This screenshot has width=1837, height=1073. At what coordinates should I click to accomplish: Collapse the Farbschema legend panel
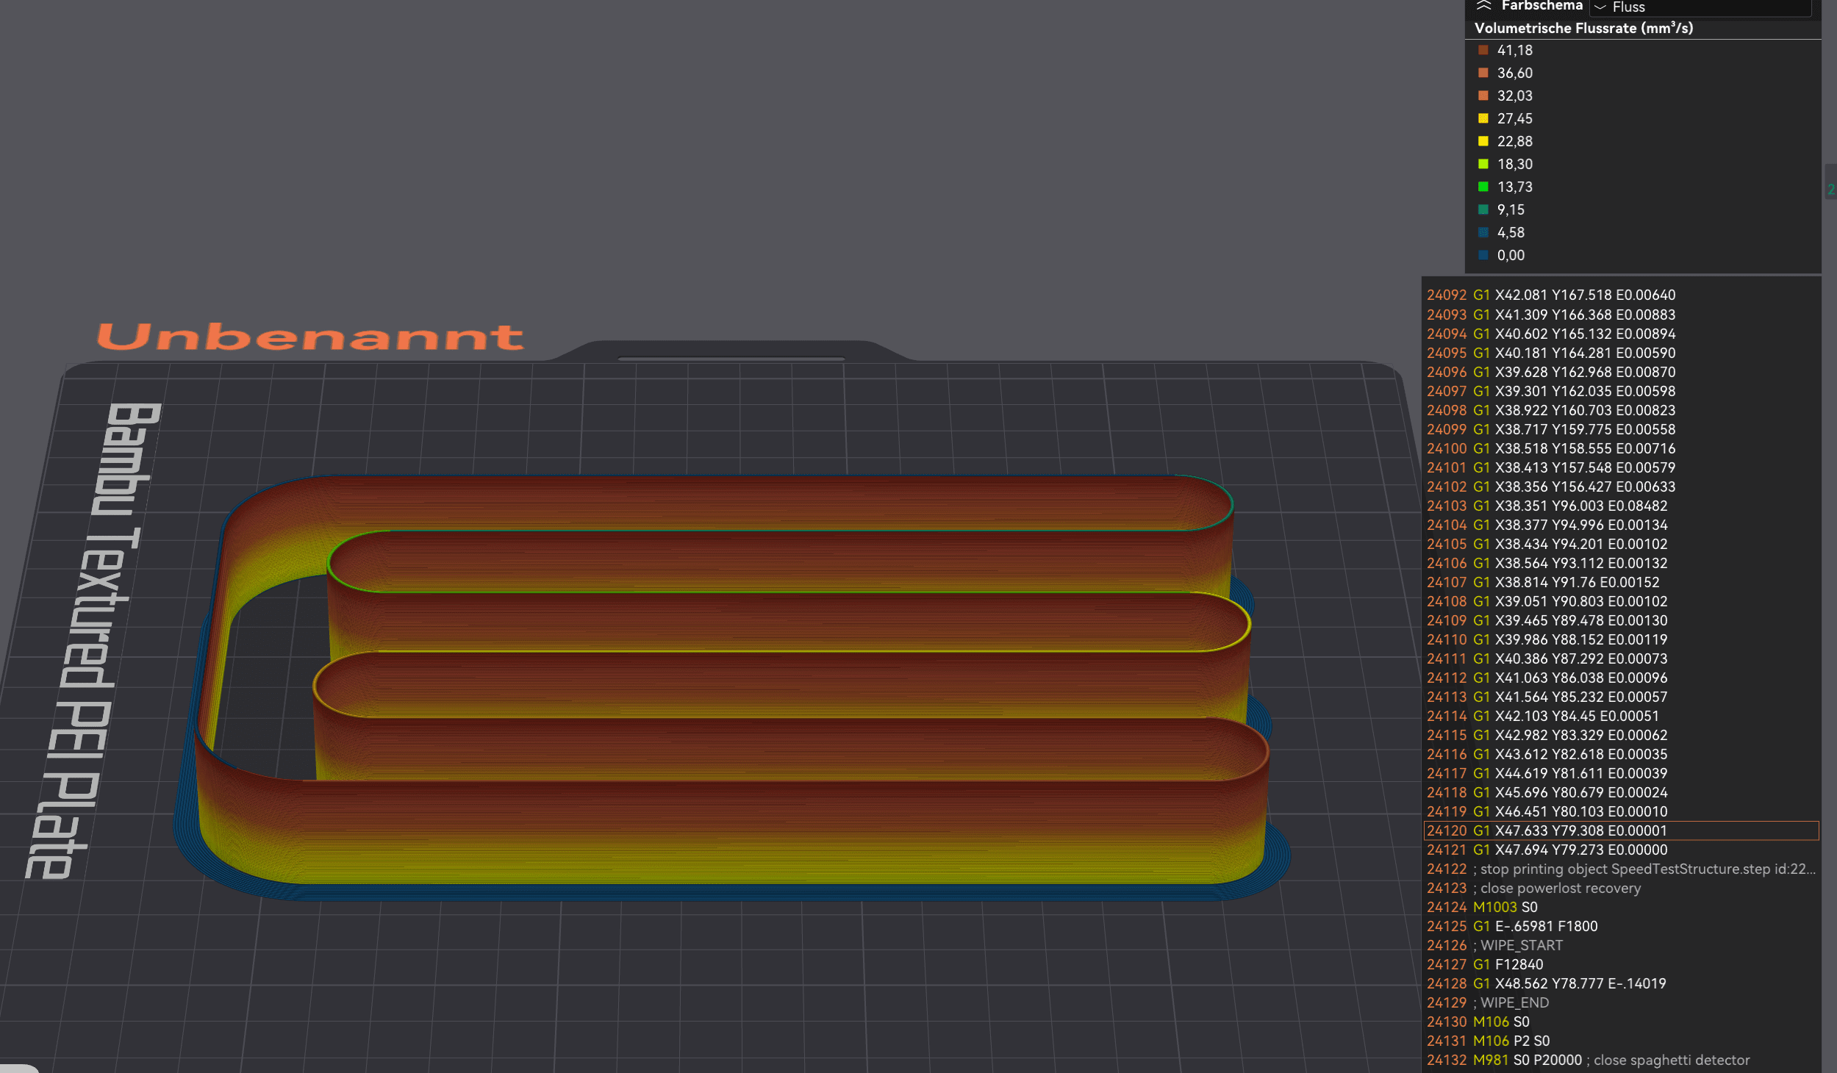coord(1483,6)
